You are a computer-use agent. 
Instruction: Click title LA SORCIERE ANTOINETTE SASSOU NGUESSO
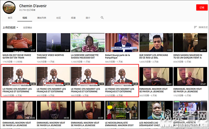pyautogui.click(x=85, y=56)
